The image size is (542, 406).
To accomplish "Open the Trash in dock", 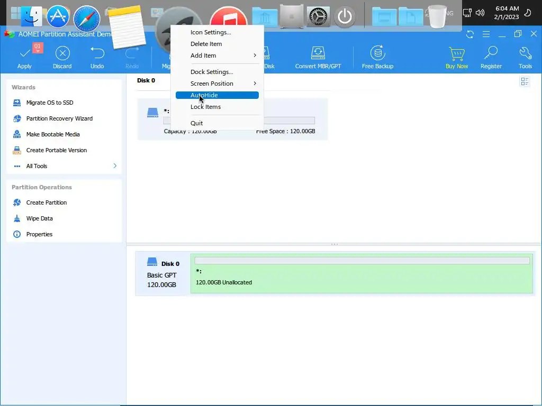I will (x=437, y=16).
